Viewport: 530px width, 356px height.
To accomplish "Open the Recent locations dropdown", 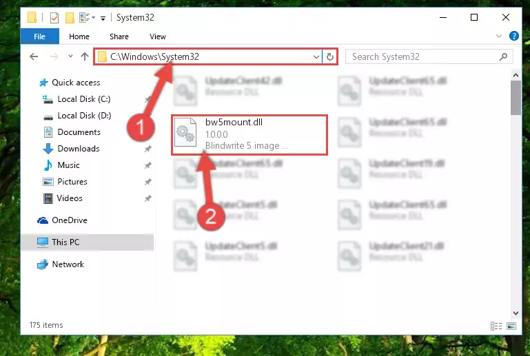I will tap(70, 56).
